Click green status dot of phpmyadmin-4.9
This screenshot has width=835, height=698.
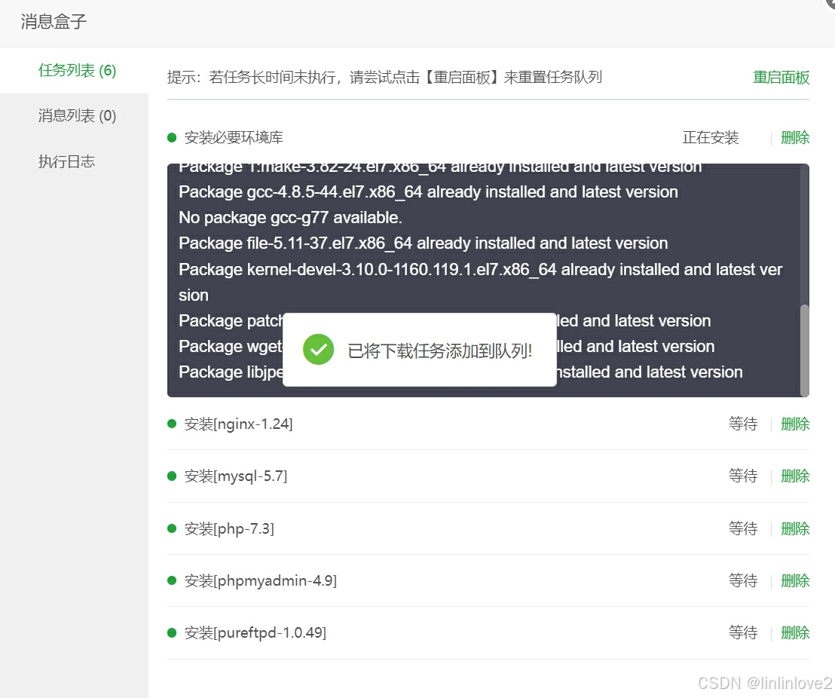pyautogui.click(x=172, y=580)
